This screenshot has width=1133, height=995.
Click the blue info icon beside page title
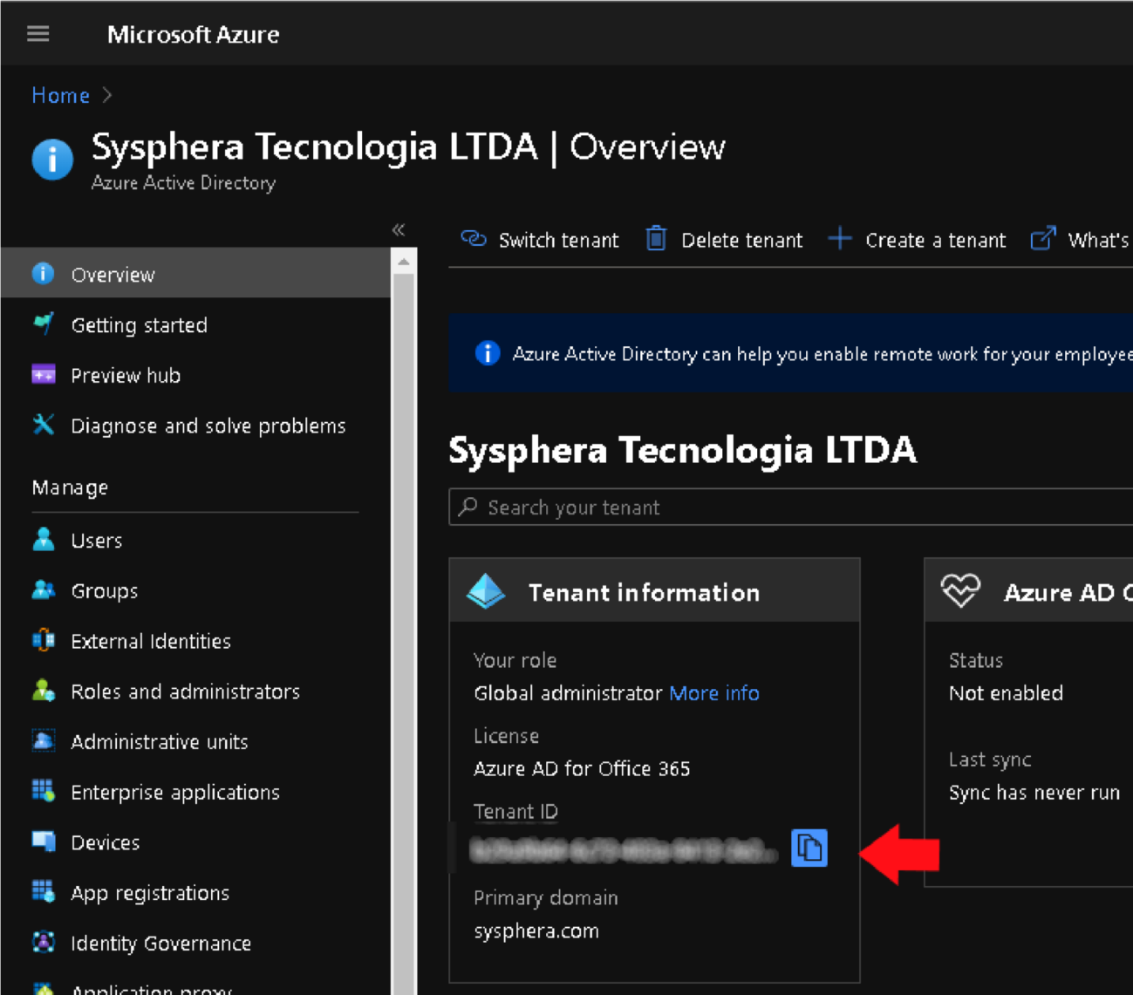point(52,160)
